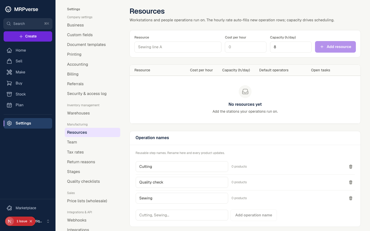Click the MRPverse logo icon
The height and width of the screenshot is (231, 370).
pos(8,9)
